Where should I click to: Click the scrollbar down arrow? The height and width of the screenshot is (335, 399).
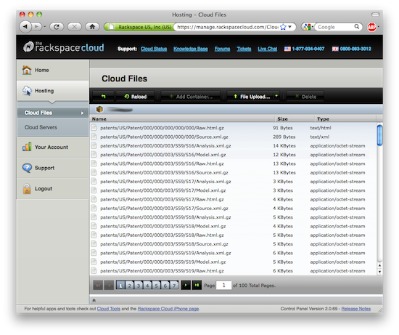379,272
